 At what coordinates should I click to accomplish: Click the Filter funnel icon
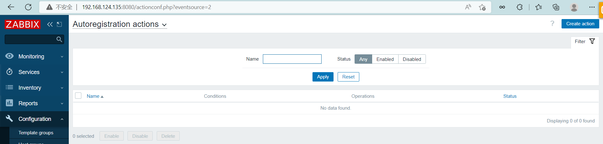pyautogui.click(x=592, y=42)
